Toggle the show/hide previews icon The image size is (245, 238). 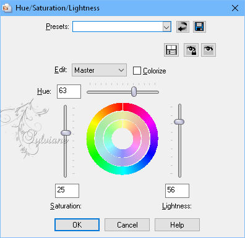[171, 50]
